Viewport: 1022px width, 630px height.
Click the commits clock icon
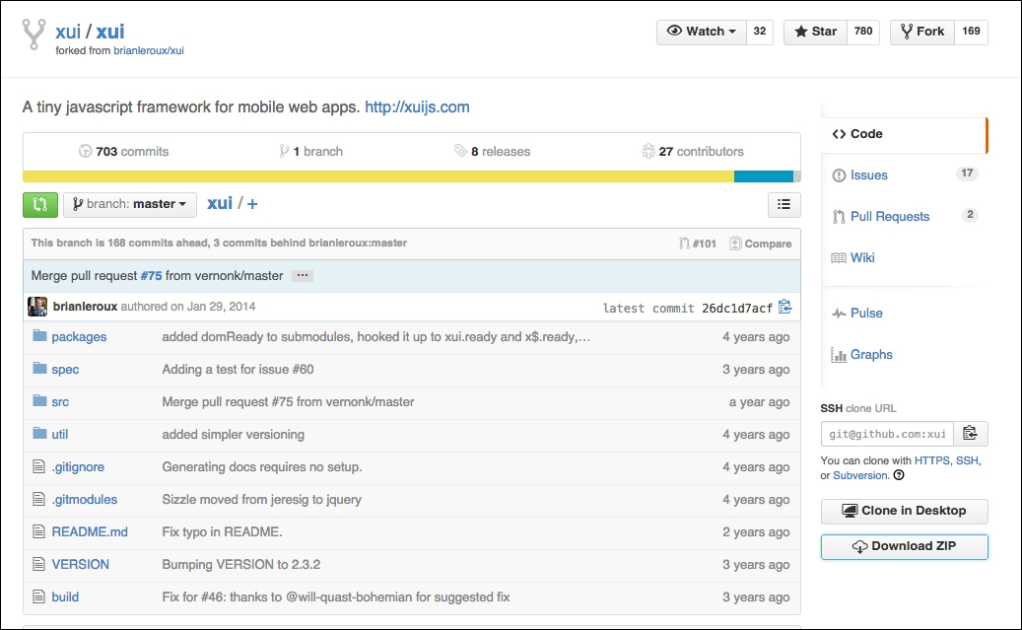tap(86, 151)
